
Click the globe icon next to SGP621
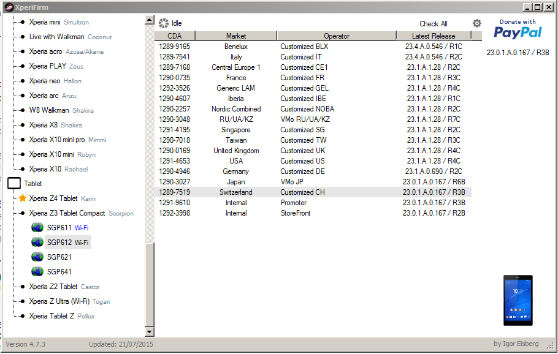[x=37, y=257]
